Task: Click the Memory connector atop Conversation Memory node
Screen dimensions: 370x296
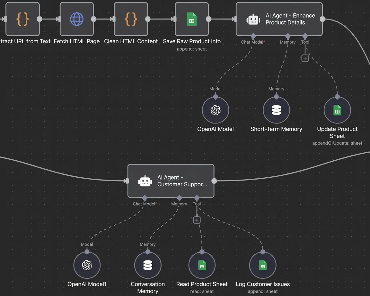Action: pos(148,252)
